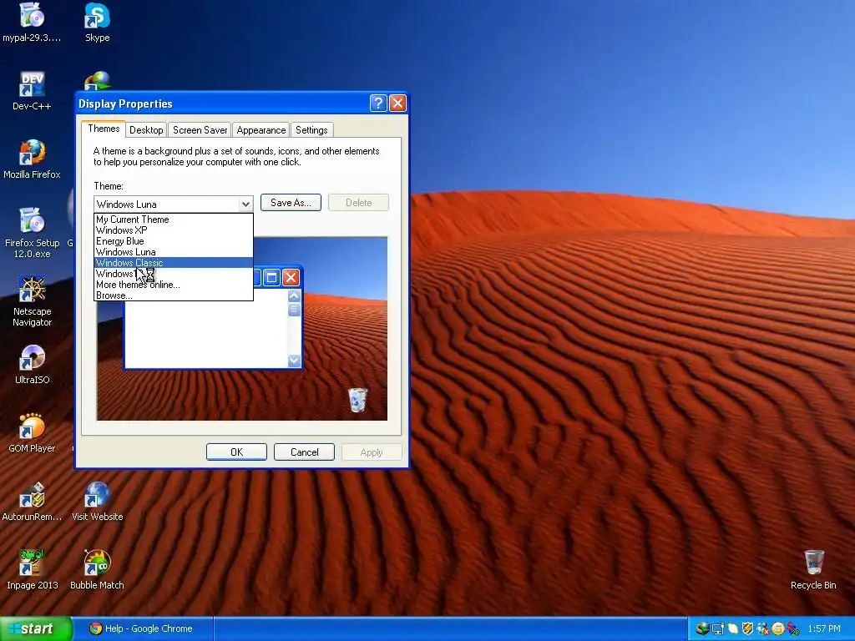The image size is (855, 641).
Task: Open the Dev-C++ desktop shortcut
Action: [x=32, y=90]
